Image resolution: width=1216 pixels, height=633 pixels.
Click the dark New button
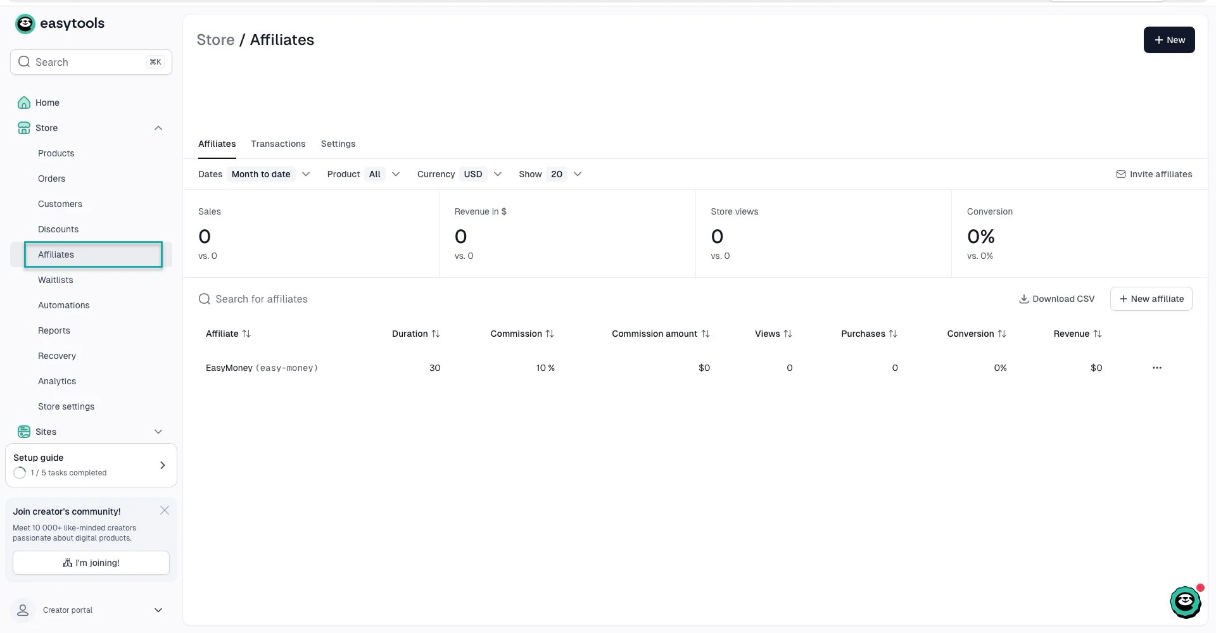pyautogui.click(x=1169, y=40)
